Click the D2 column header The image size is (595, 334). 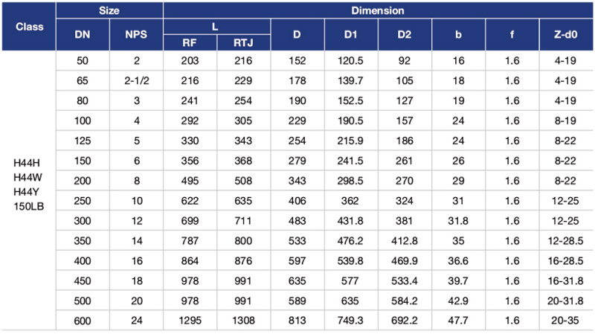point(405,34)
